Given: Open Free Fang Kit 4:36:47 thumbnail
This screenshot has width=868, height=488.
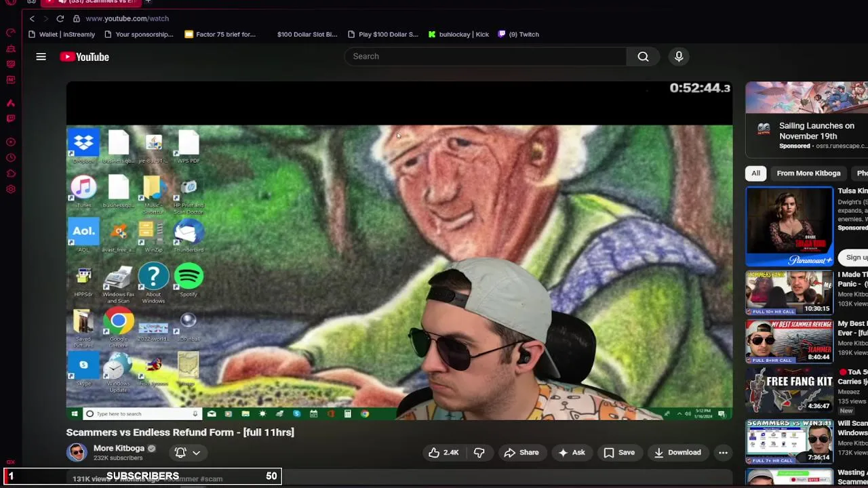Looking at the screenshot, I should 789,390.
